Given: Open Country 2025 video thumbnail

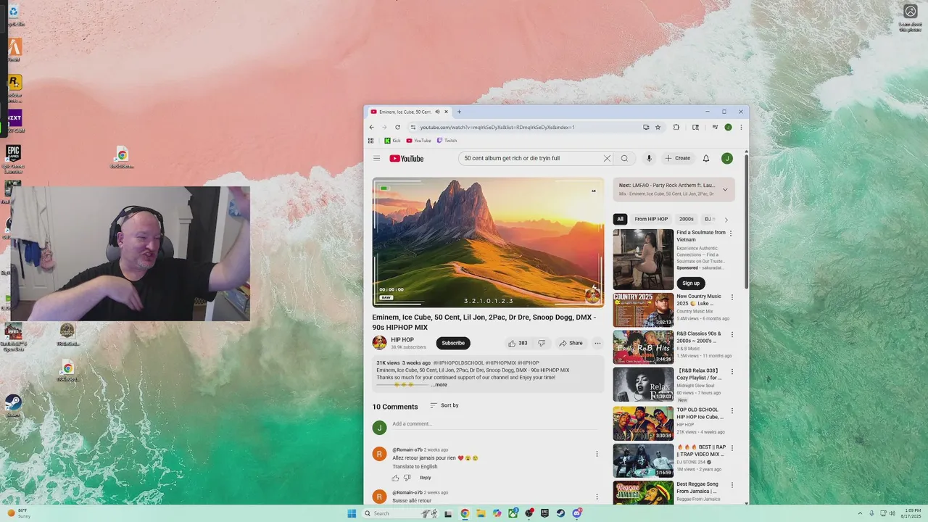Looking at the screenshot, I should [643, 310].
